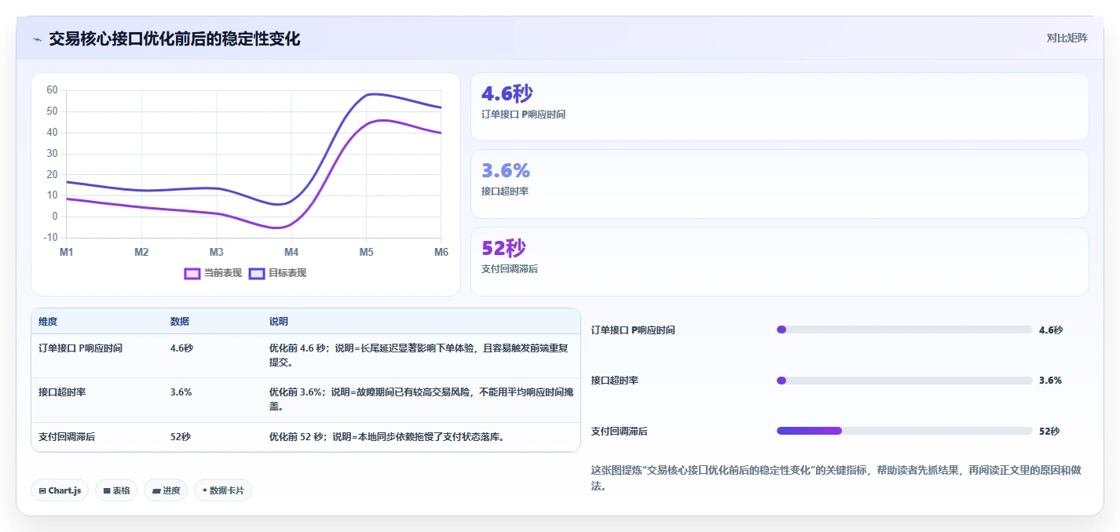Toggle the 当前表现 legend item
Image resolution: width=1120 pixels, height=532 pixels.
point(213,273)
